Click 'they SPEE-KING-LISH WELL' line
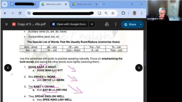 point(55,100)
